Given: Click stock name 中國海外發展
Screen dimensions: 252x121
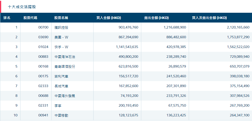Looking at the screenshot, I should pyautogui.click(x=65, y=96).
